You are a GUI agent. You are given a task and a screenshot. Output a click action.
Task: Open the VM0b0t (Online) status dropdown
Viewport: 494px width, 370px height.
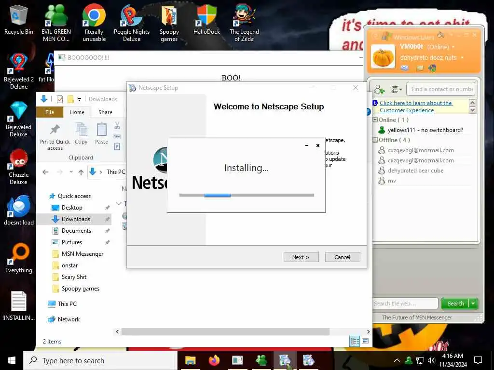pyautogui.click(x=453, y=47)
